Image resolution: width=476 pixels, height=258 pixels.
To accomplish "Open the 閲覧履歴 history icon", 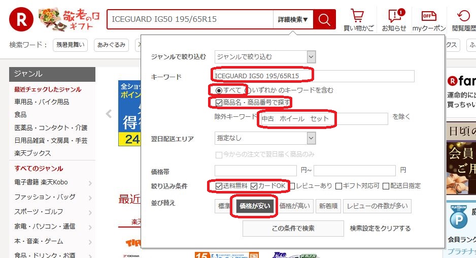I will click(463, 20).
